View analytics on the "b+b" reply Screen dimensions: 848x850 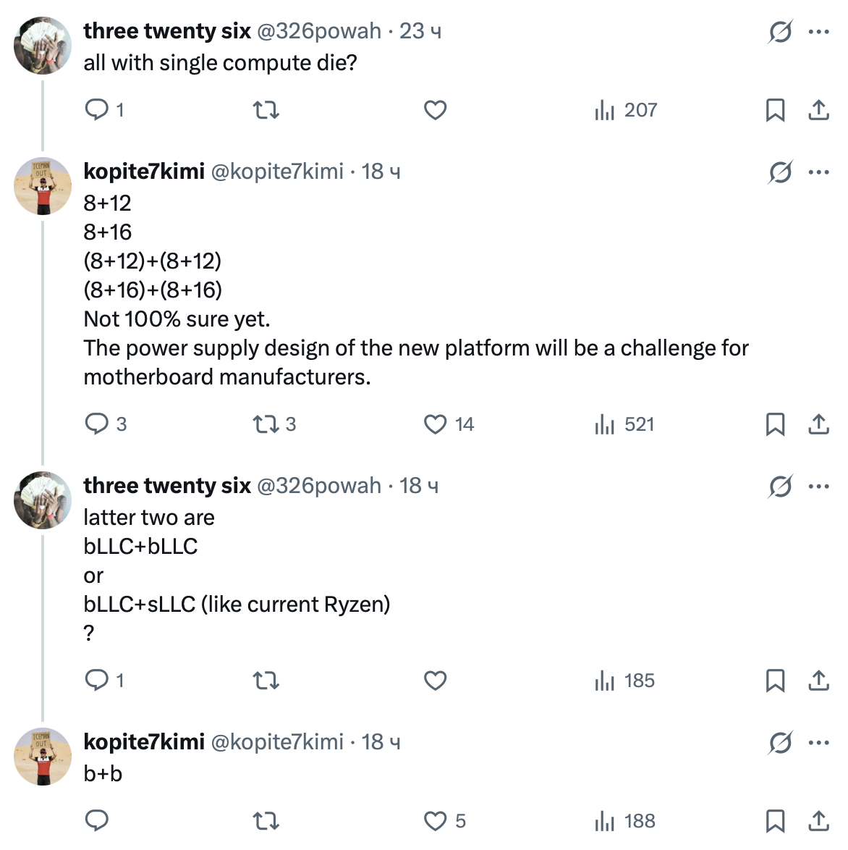pos(602,822)
